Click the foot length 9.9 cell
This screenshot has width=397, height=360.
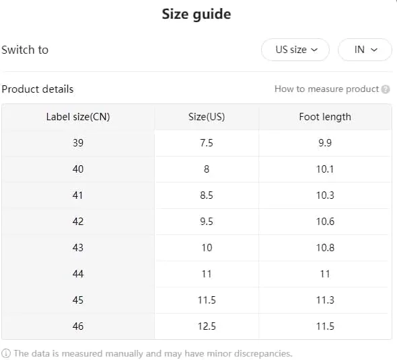(325, 143)
